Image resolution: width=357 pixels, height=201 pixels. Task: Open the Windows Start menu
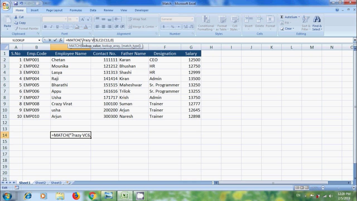click(x=7, y=196)
